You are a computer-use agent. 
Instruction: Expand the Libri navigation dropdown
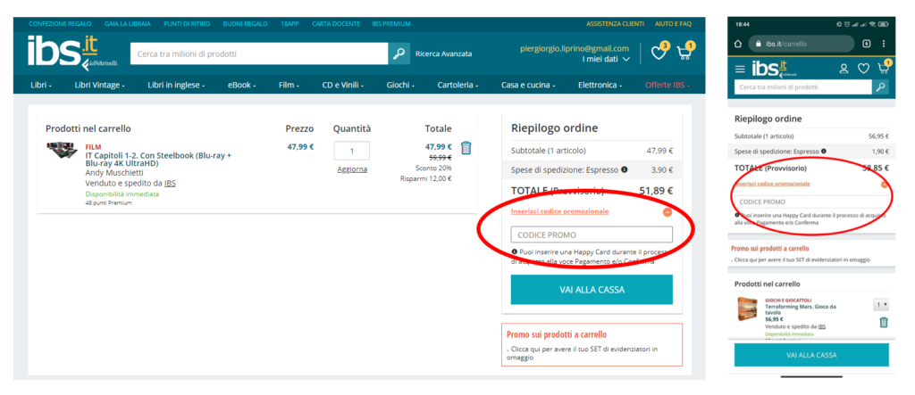41,85
